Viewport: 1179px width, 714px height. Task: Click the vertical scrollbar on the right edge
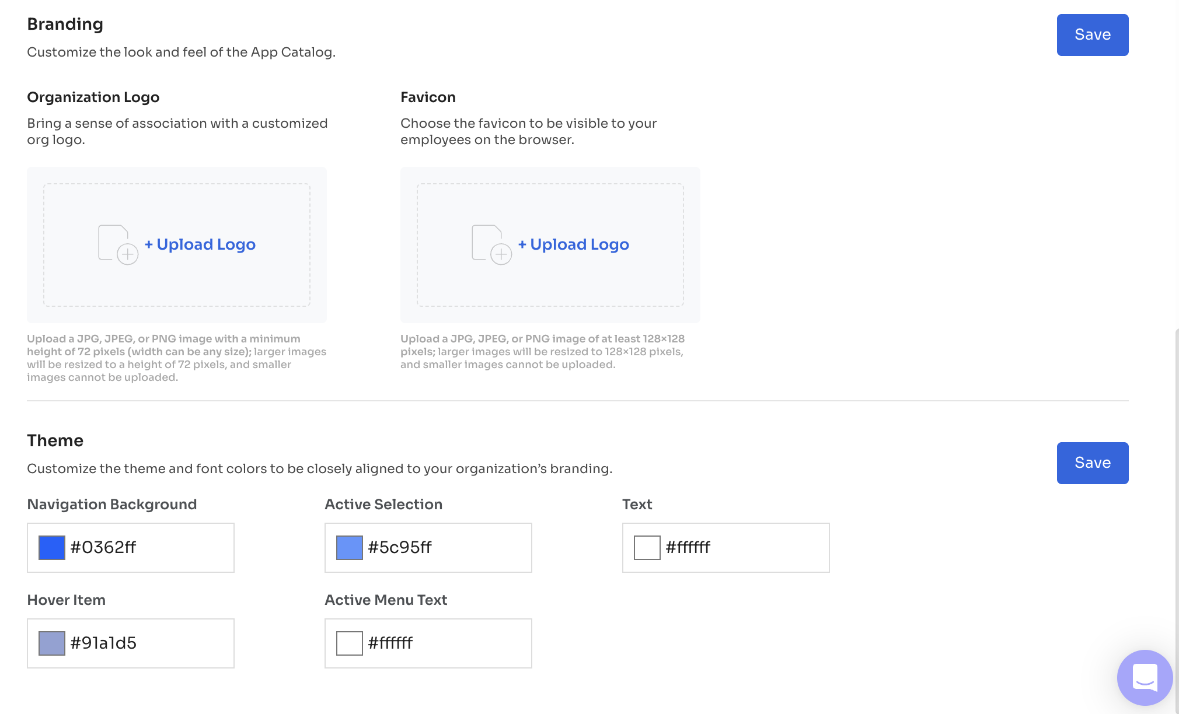(1177, 519)
